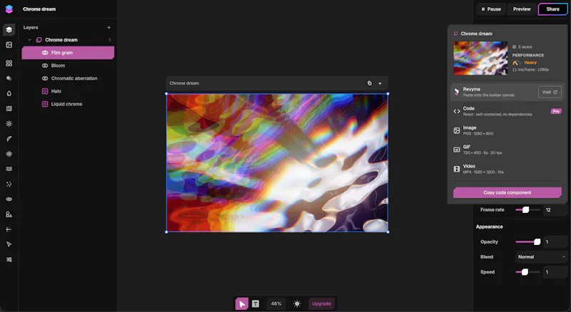
Task: Click the Heavy performance indicator
Action: pos(525,63)
